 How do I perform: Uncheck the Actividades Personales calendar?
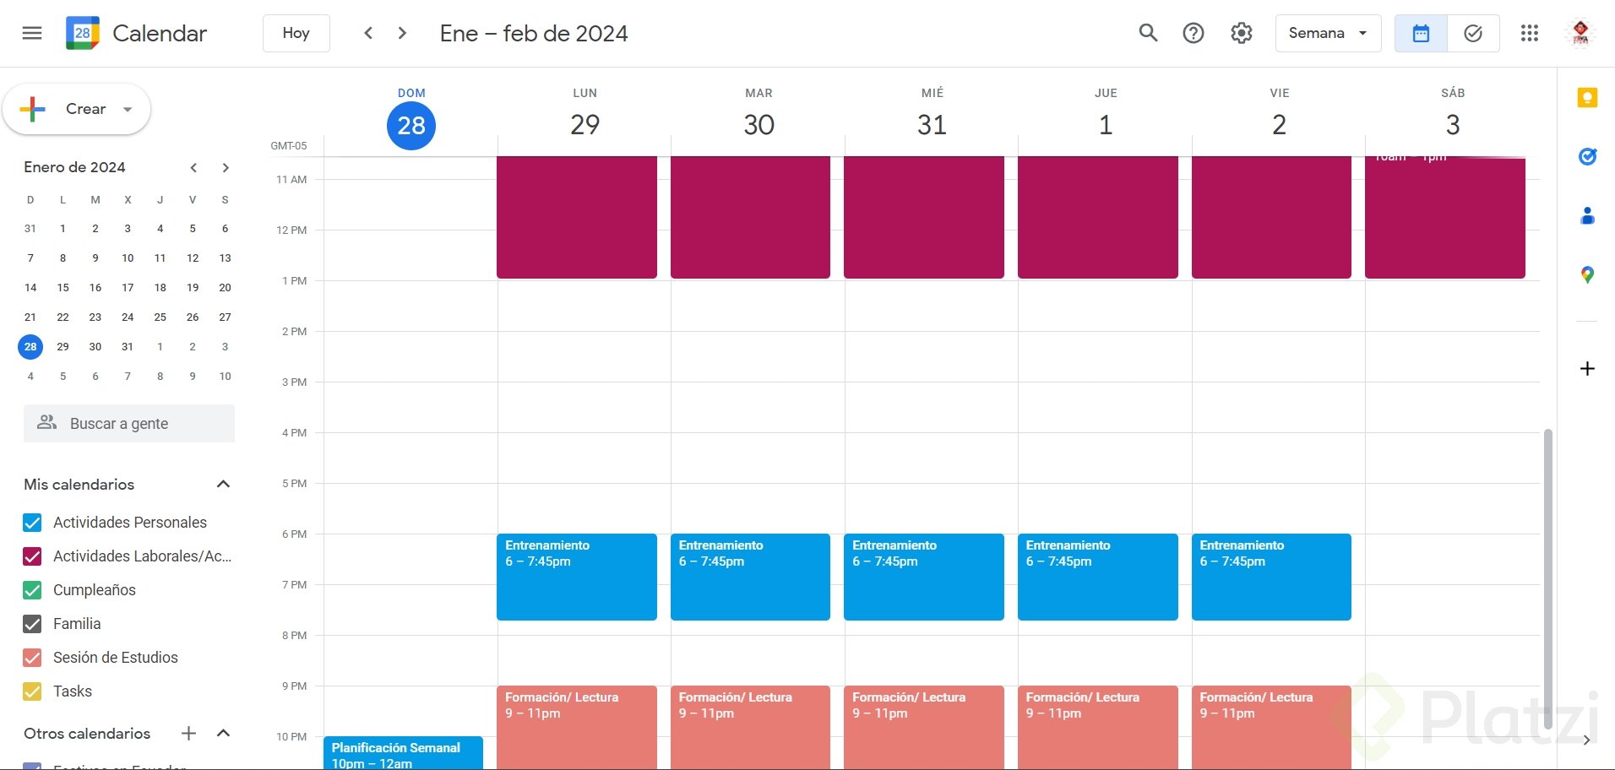pyautogui.click(x=32, y=523)
